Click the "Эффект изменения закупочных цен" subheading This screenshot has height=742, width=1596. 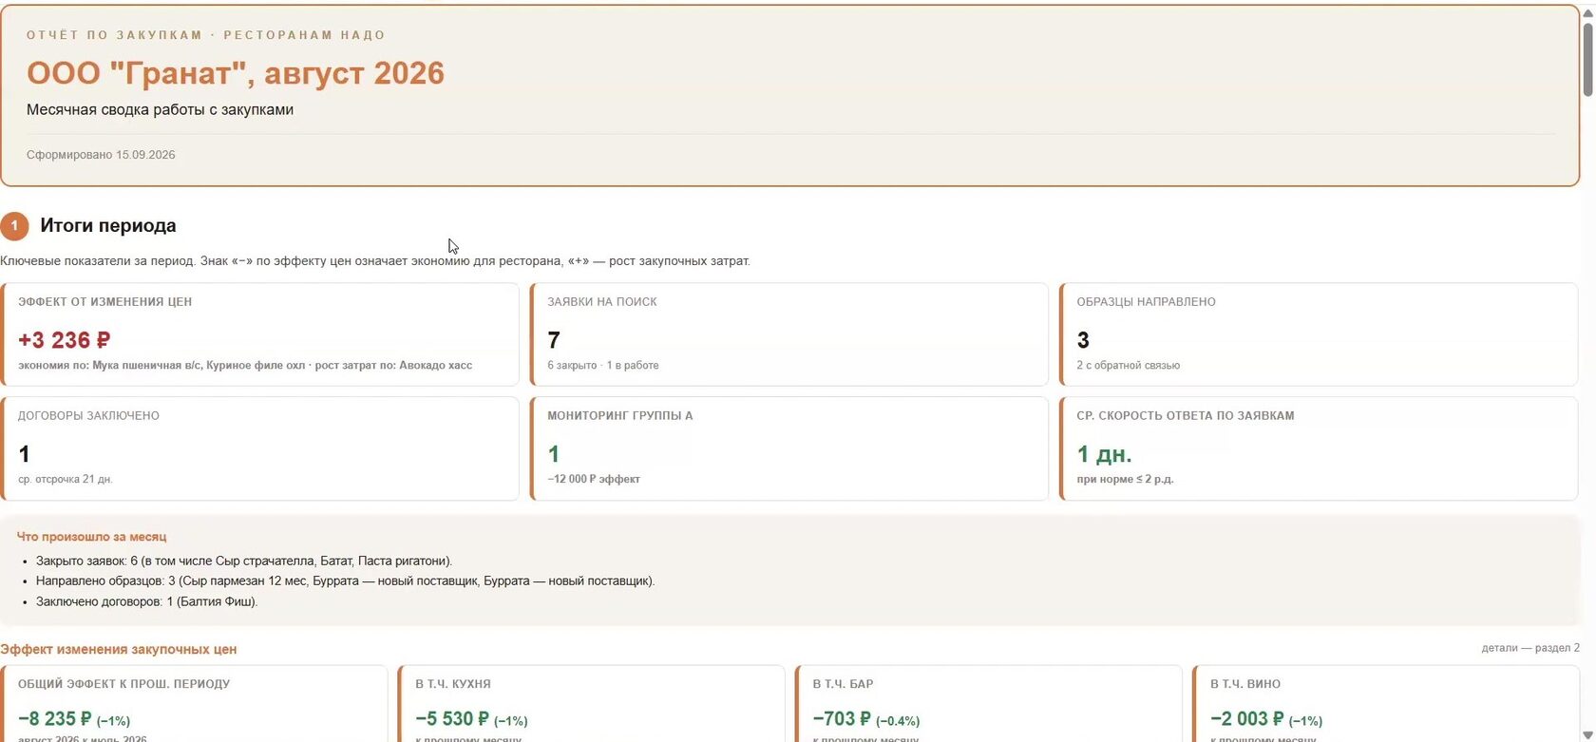click(119, 650)
